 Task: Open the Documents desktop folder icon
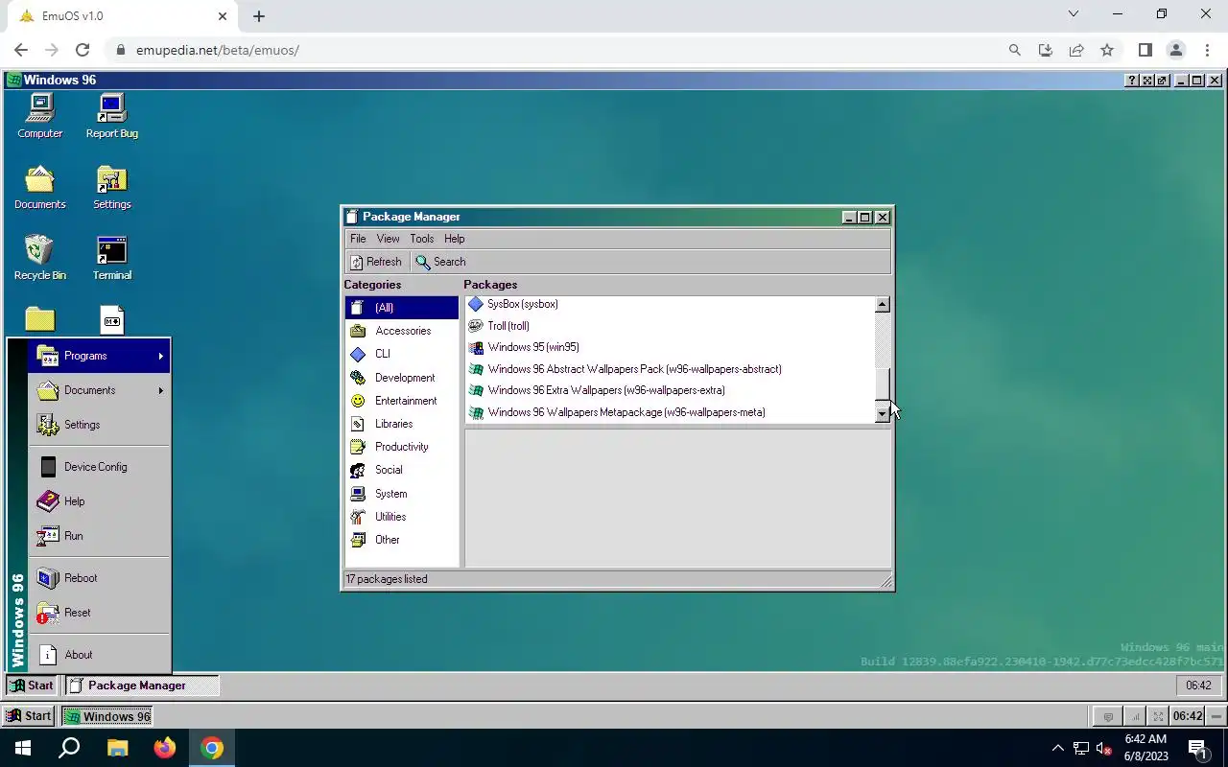click(40, 188)
